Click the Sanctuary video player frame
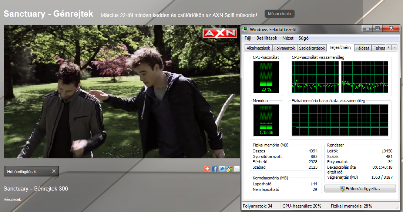Screen dimensions: 403x212 point(122,92)
